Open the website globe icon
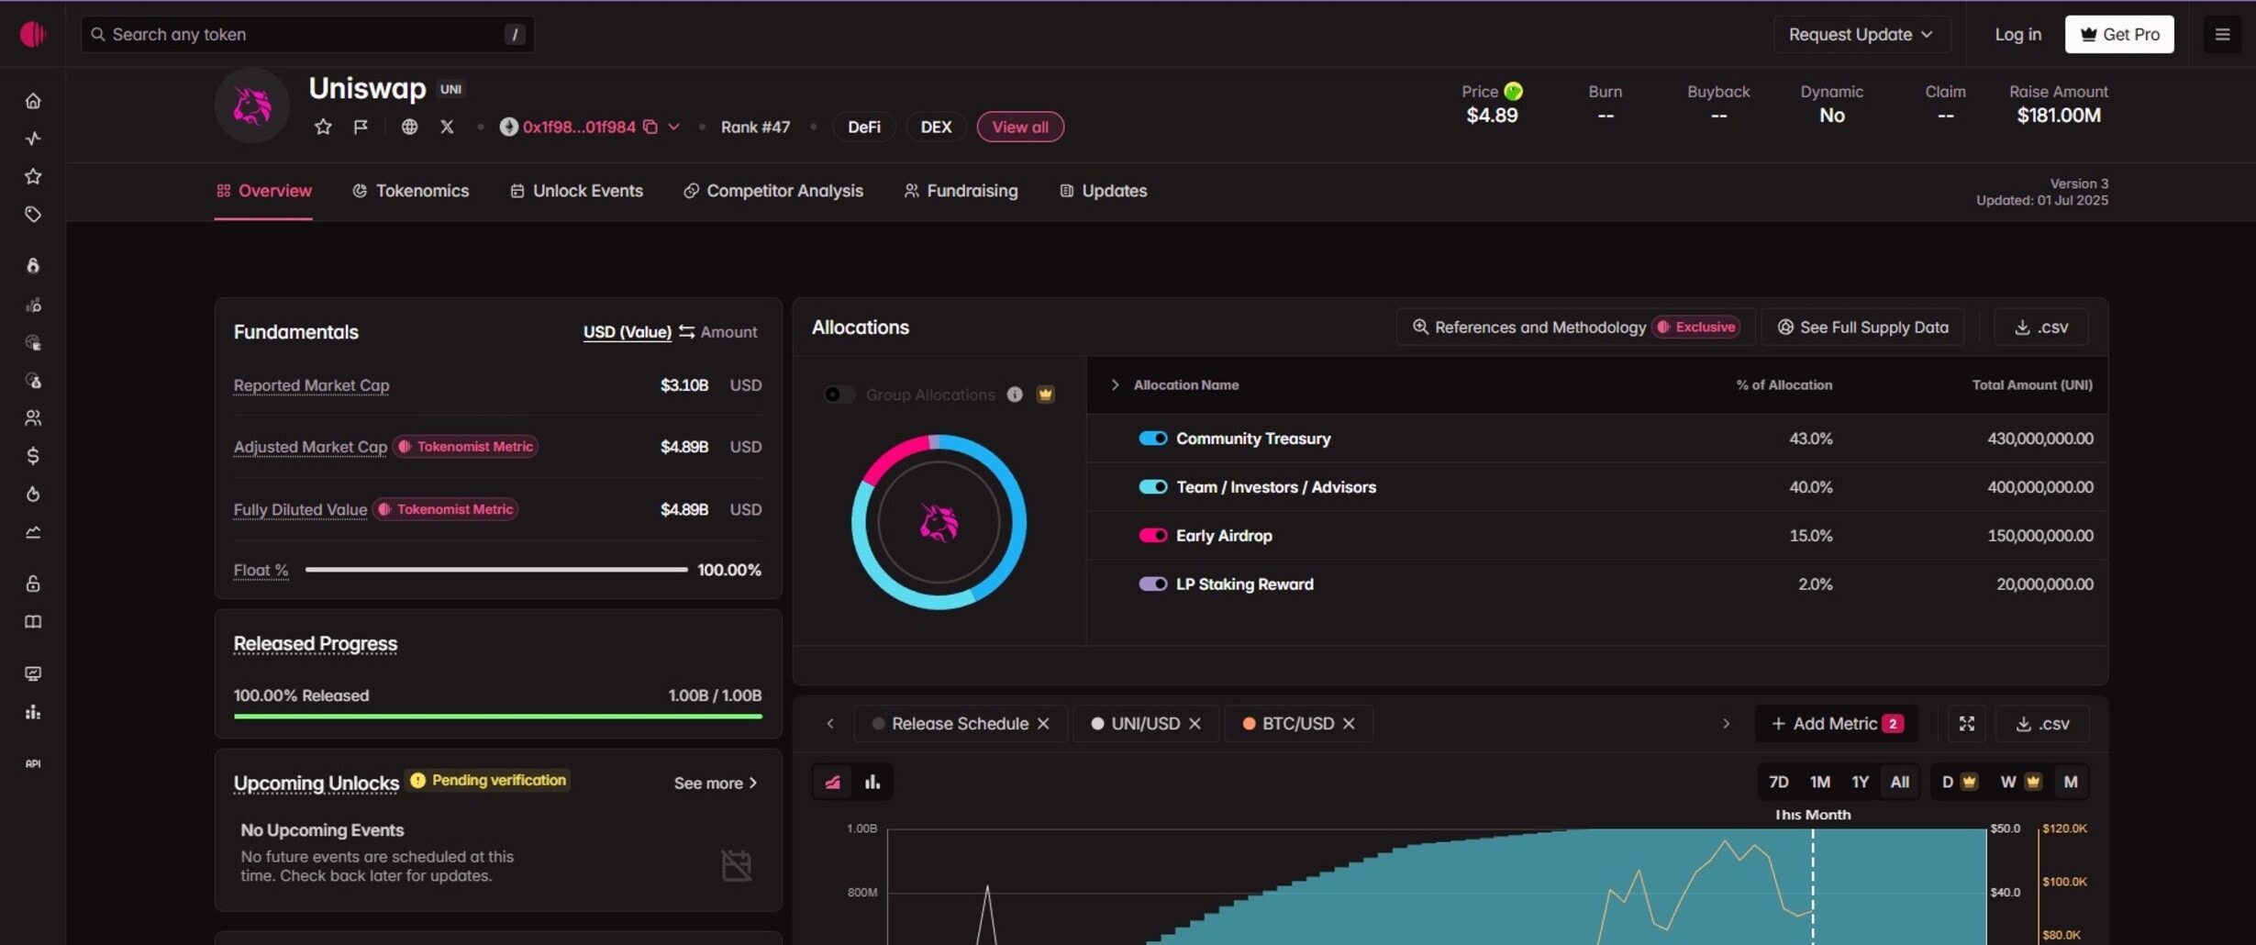Viewport: 2256px width, 945px height. (409, 127)
